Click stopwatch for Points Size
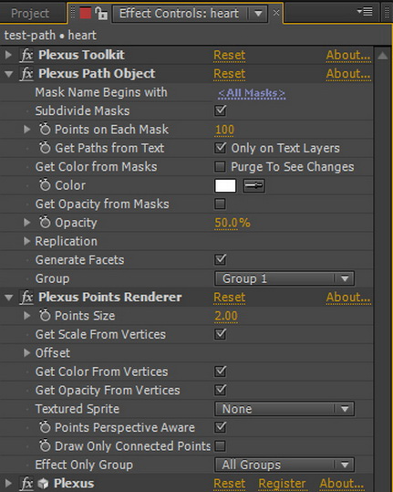 pos(45,315)
